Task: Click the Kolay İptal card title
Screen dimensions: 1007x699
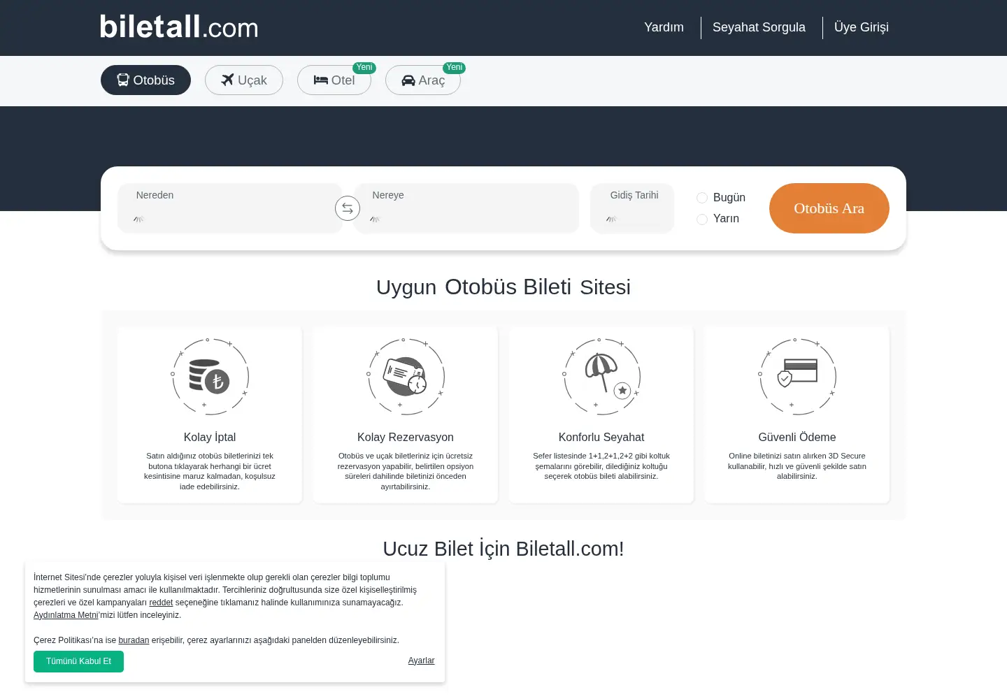Action: pyautogui.click(x=210, y=437)
